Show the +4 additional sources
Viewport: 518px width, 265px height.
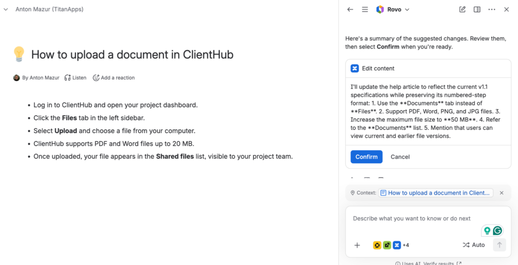406,245
